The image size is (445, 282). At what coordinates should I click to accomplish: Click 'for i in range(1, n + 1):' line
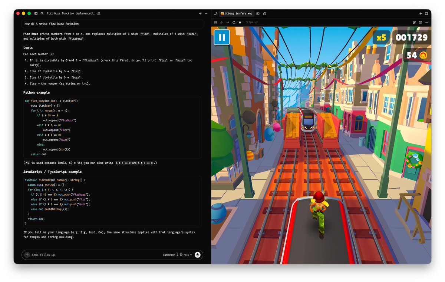coord(50,110)
